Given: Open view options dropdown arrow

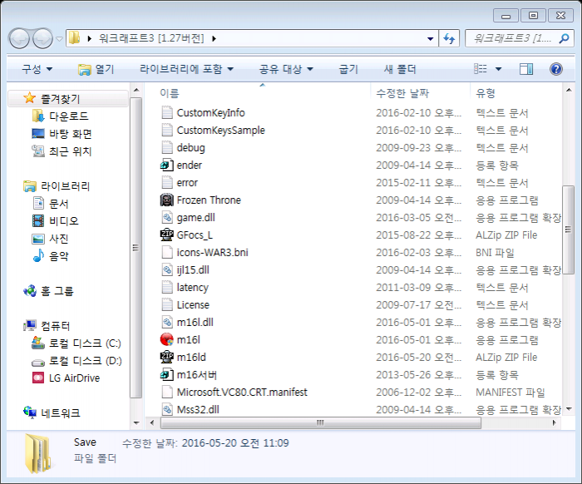Looking at the screenshot, I should [499, 69].
